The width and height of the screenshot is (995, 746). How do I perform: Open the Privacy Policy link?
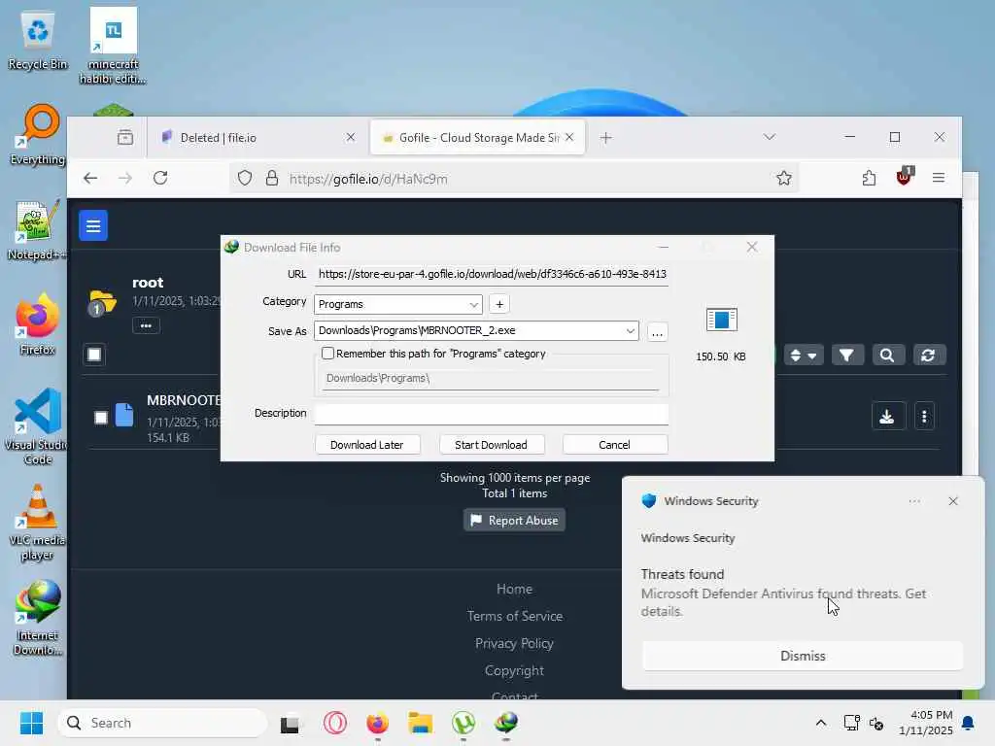pyautogui.click(x=515, y=643)
